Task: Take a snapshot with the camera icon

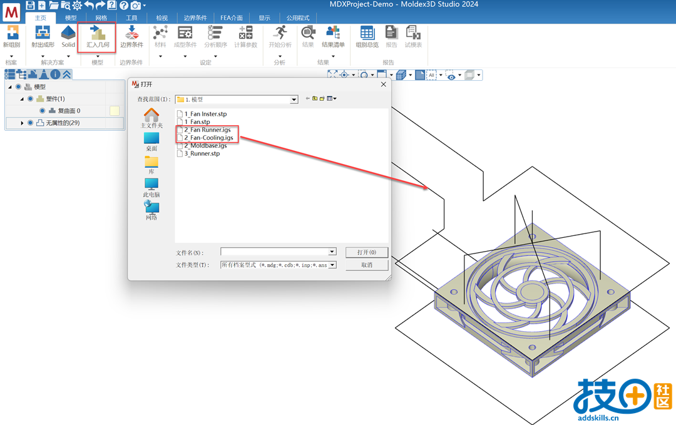Action: tap(135, 5)
